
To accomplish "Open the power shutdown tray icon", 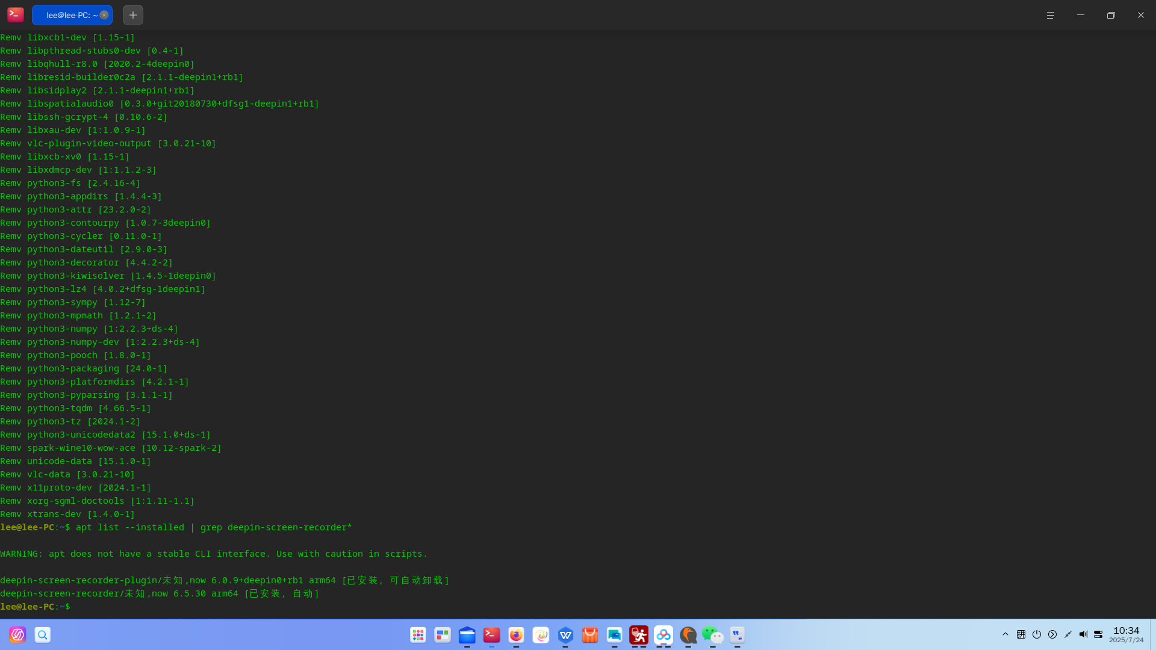I will [x=1037, y=634].
